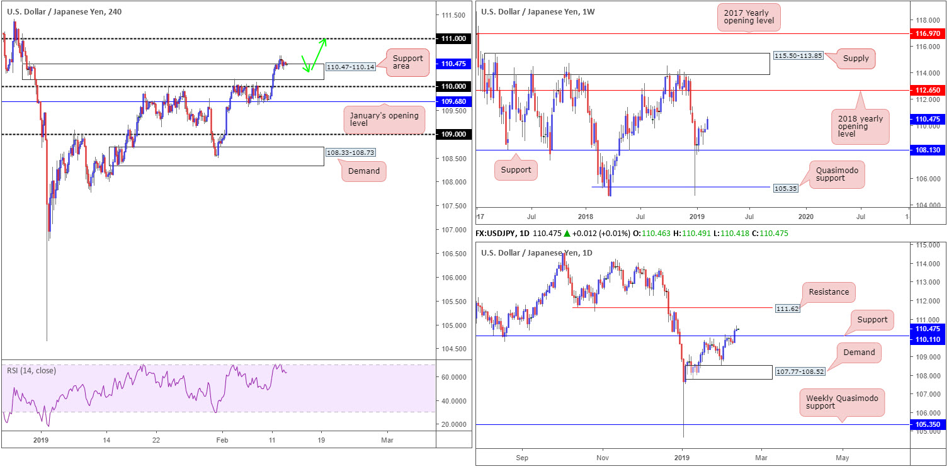Select the 'Weekly Quasimodo support' callout
The height and width of the screenshot is (469, 949).
coord(842,402)
